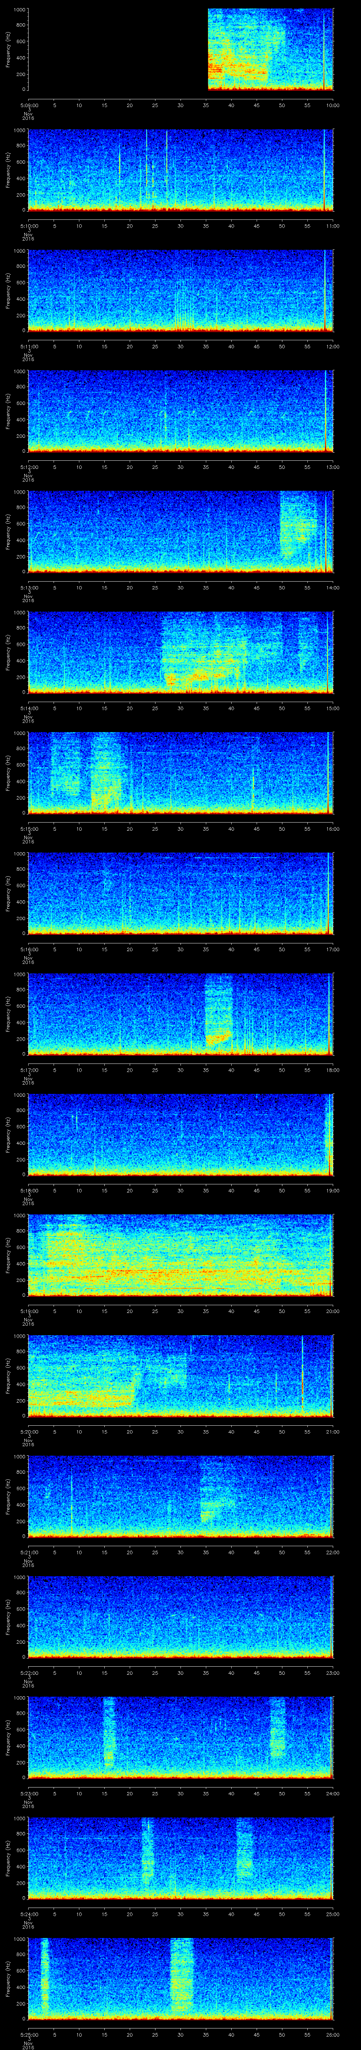Click the 16:00 end time label

pos(333,829)
